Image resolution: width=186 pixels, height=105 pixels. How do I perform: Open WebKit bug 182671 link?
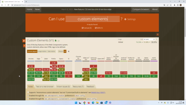point(98,92)
